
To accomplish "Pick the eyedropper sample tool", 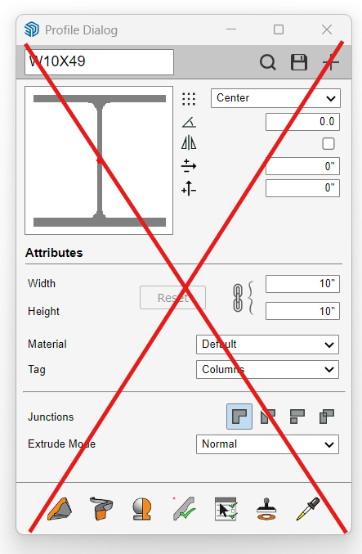I will [x=308, y=509].
